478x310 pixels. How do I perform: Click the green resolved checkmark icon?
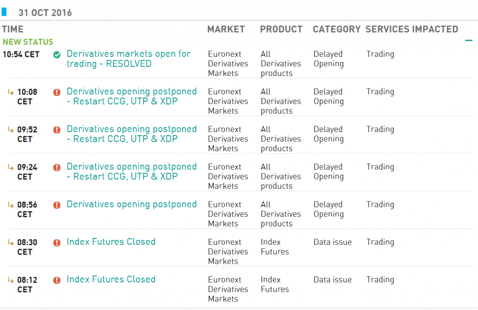point(57,55)
